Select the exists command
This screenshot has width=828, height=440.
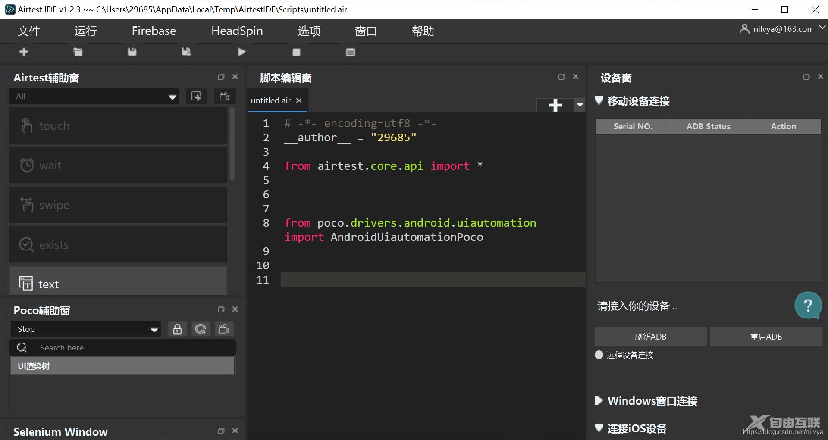tap(118, 244)
